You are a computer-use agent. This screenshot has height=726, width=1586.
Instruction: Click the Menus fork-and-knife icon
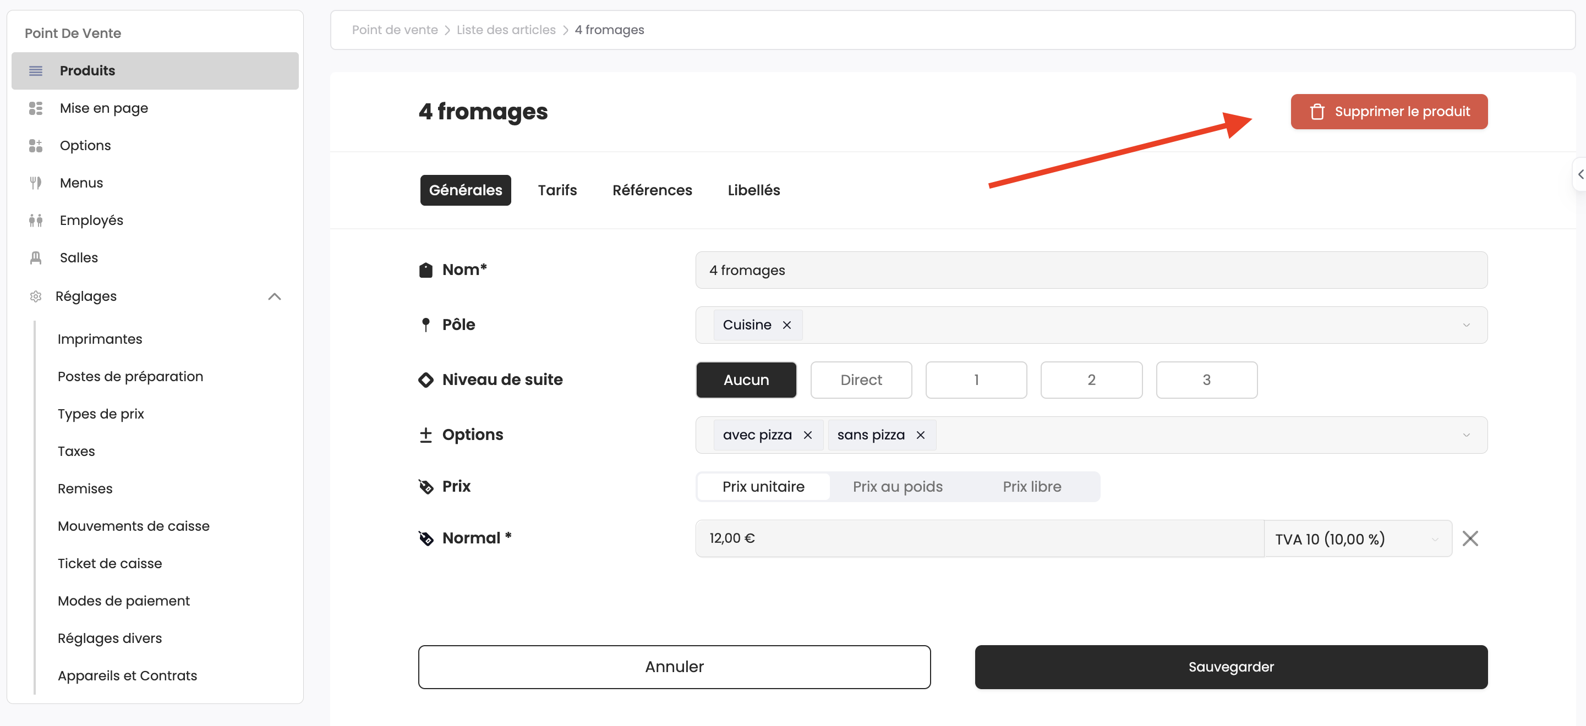tap(36, 183)
